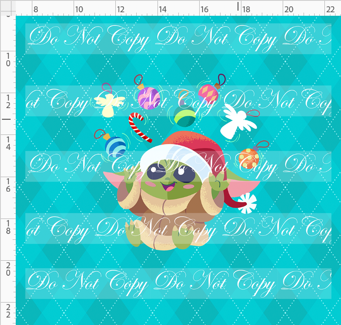Click the character's smiling green face
Viewport: 341px width, 325px height.
coord(171,180)
